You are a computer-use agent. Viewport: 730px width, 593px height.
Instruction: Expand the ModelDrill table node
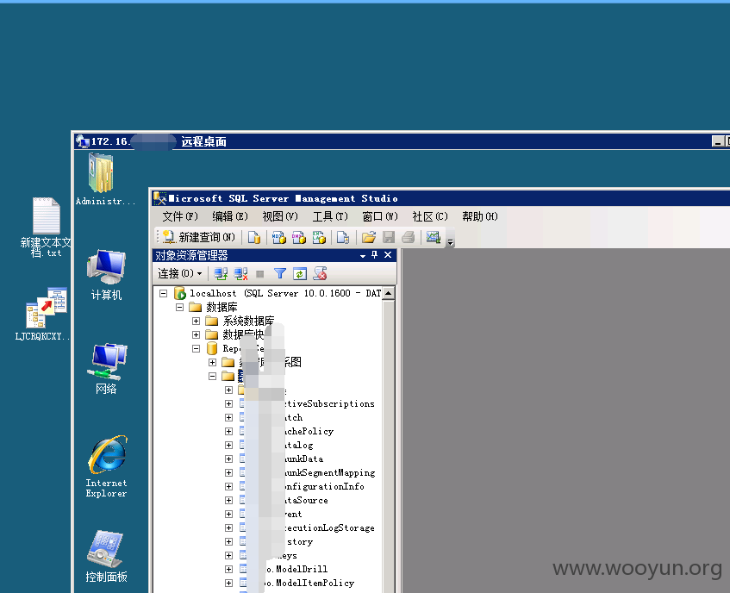[228, 569]
